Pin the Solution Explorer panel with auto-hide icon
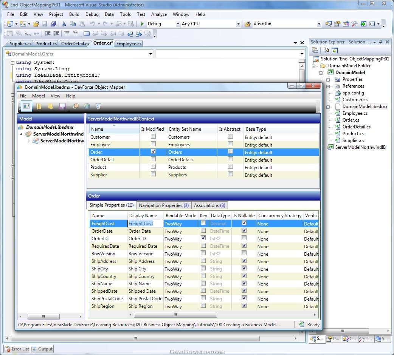The image size is (394, 355). point(381,42)
